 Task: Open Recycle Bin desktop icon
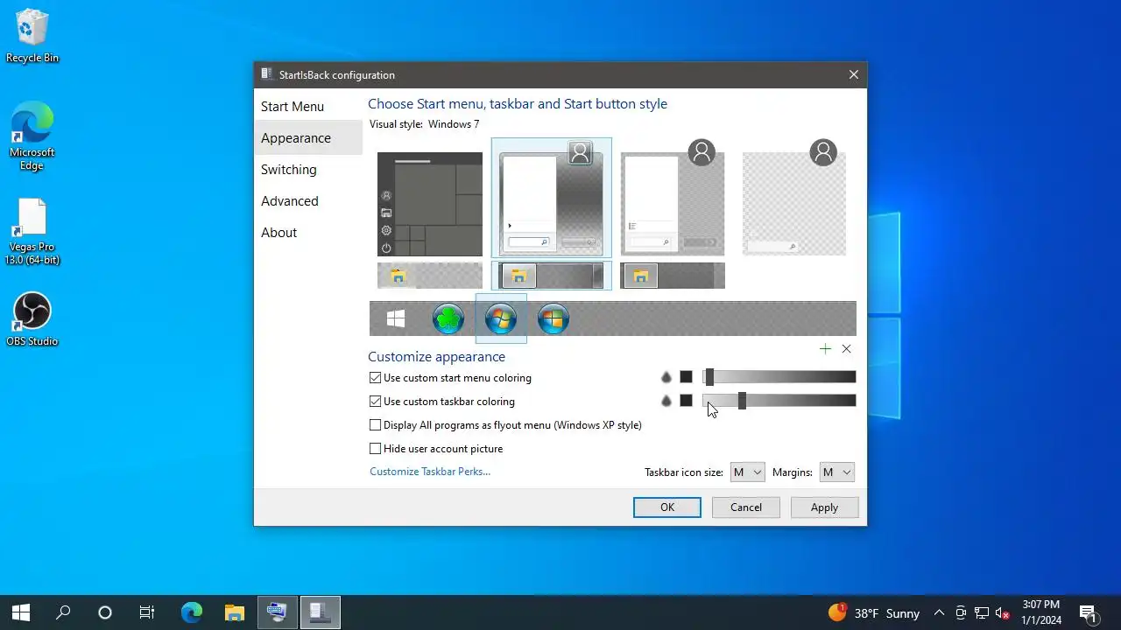pyautogui.click(x=32, y=37)
